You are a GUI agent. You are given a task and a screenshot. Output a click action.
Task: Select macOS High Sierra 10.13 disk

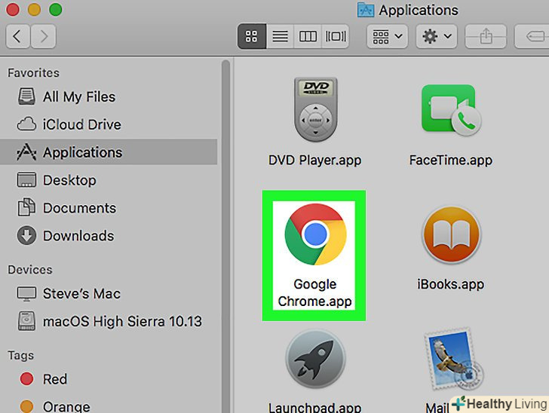pos(122,321)
